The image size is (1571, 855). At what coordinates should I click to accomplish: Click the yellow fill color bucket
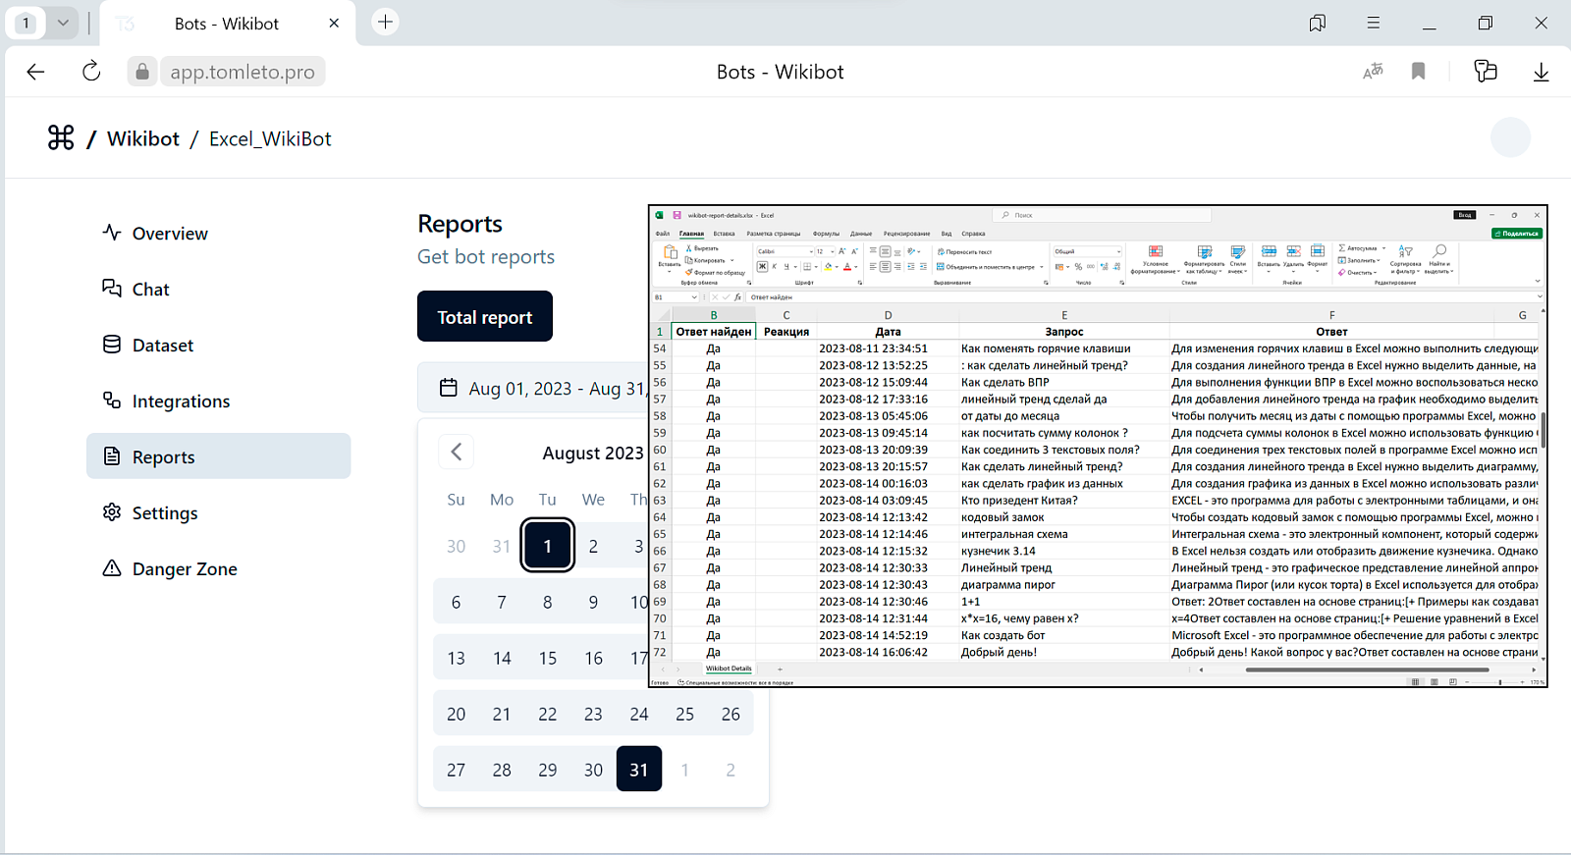tap(829, 266)
